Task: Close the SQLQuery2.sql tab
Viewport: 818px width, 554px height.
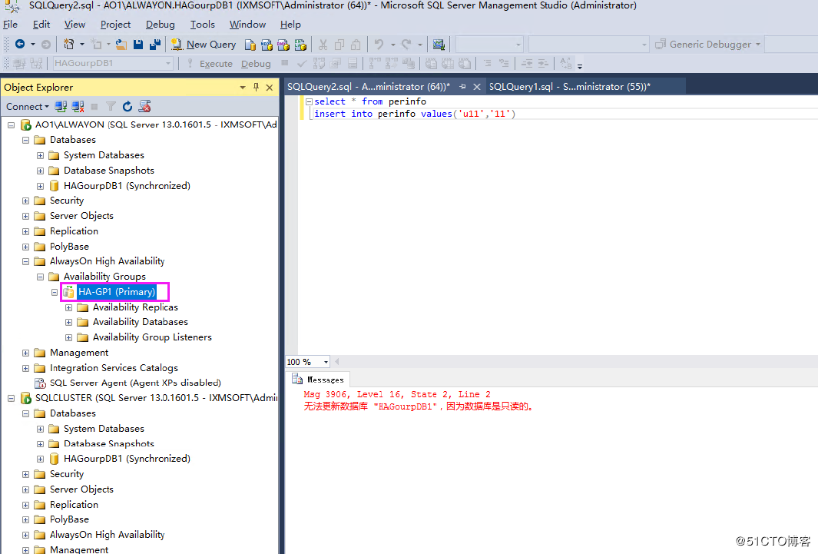Action: click(476, 87)
